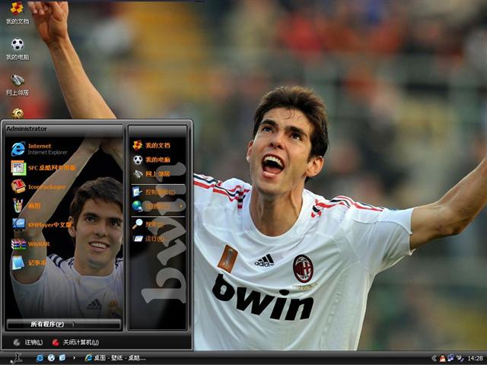Open WinRAR from the start menu
This screenshot has width=487, height=365.
[30, 243]
